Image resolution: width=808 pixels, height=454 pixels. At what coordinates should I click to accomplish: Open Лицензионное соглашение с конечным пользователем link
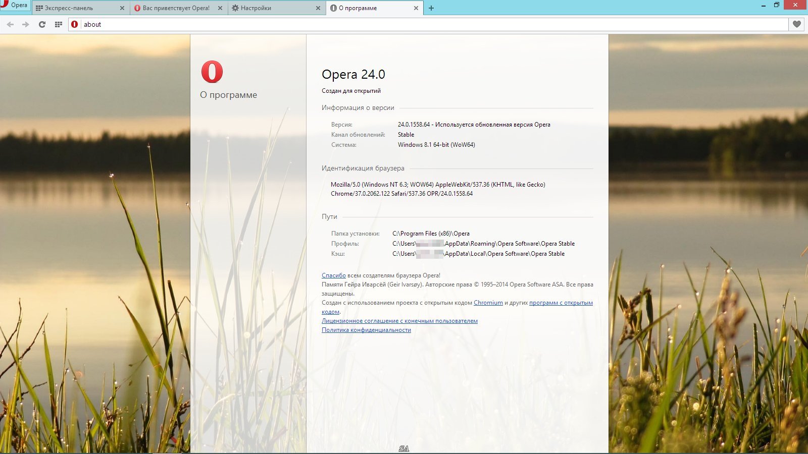click(399, 321)
